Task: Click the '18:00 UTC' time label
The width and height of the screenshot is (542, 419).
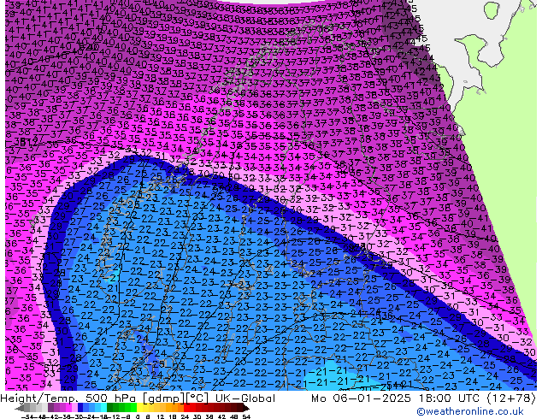Action: tap(449, 398)
